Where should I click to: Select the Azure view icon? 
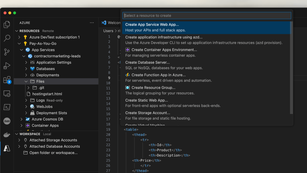click(x=7, y=148)
